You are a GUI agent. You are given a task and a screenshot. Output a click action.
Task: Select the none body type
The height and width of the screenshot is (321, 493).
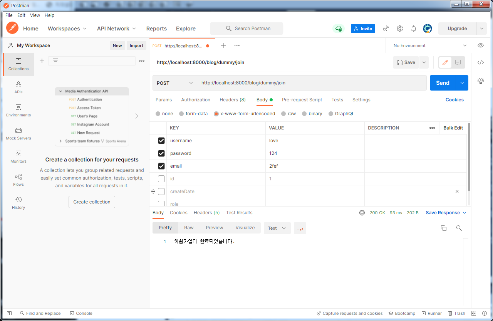click(x=158, y=114)
